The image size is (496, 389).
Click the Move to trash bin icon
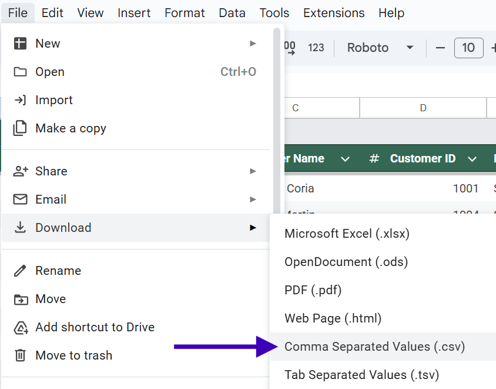pyautogui.click(x=20, y=355)
